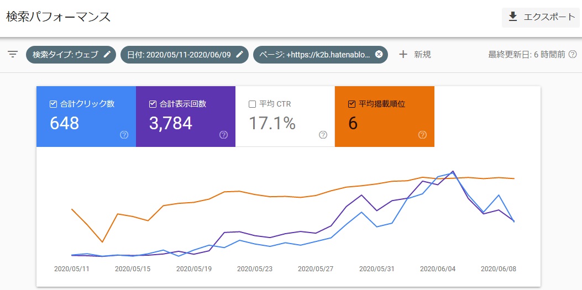
Task: Click the 最終更新日: 6 時間前 text
Action: tap(527, 55)
